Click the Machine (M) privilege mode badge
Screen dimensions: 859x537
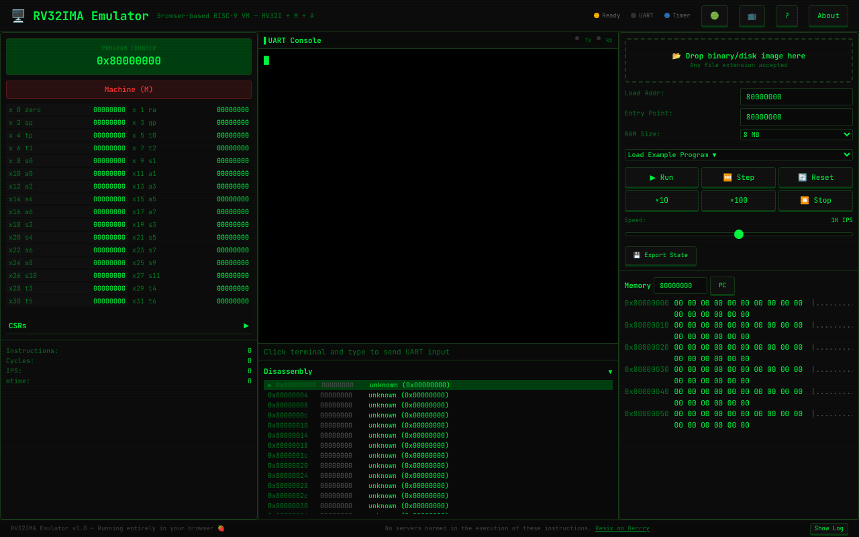click(x=129, y=89)
